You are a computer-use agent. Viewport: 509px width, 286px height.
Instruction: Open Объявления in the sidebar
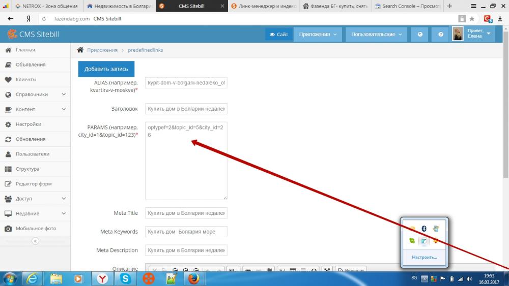[x=35, y=65]
